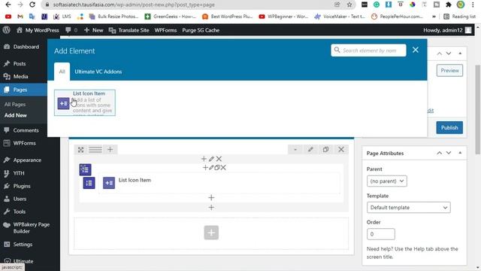Open WPBakery Page Builder menu
The image size is (481, 271).
click(x=31, y=227)
